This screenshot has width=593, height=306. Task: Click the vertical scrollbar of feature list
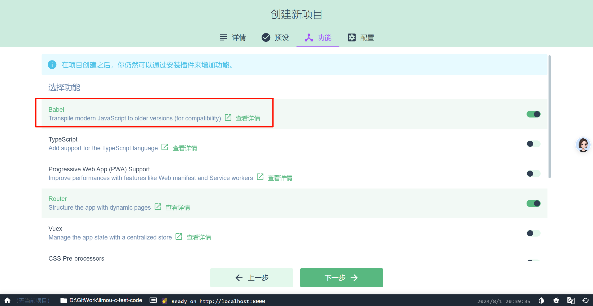(550, 116)
